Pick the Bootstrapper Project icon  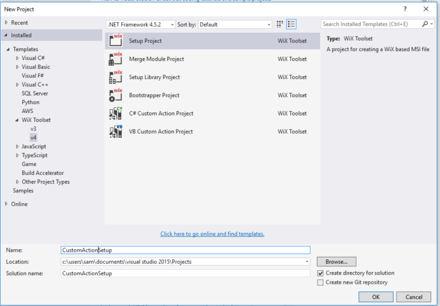coord(116,96)
